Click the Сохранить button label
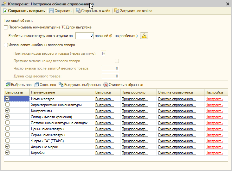 pos(63,11)
